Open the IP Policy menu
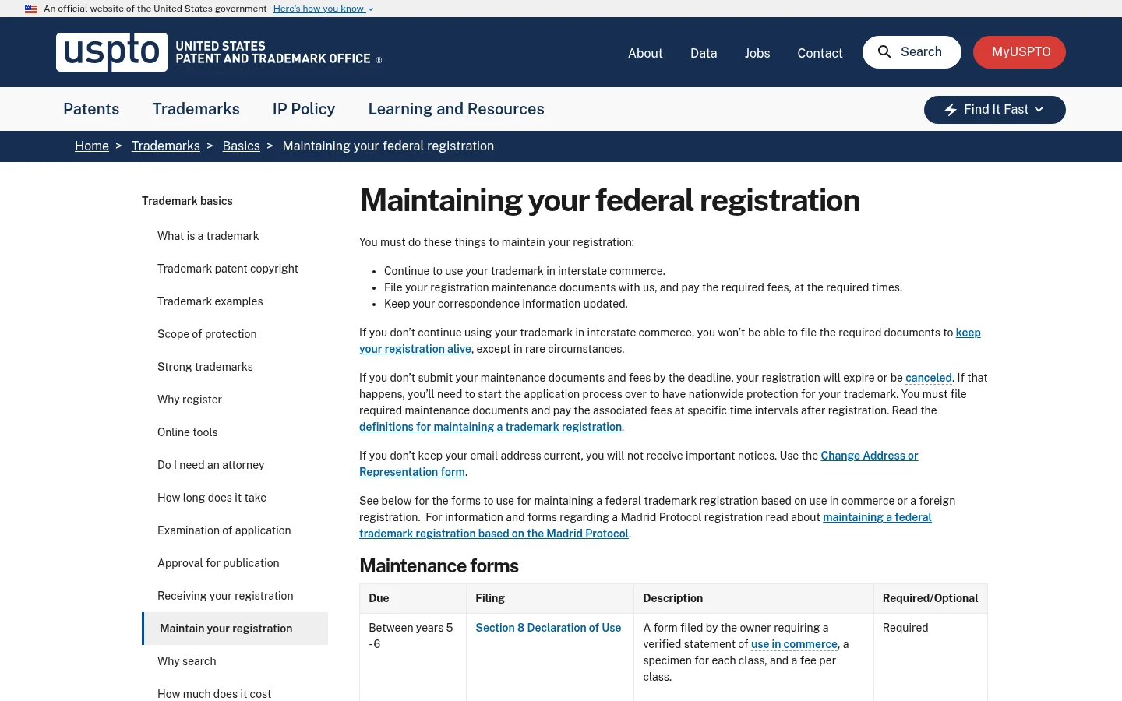 point(304,109)
